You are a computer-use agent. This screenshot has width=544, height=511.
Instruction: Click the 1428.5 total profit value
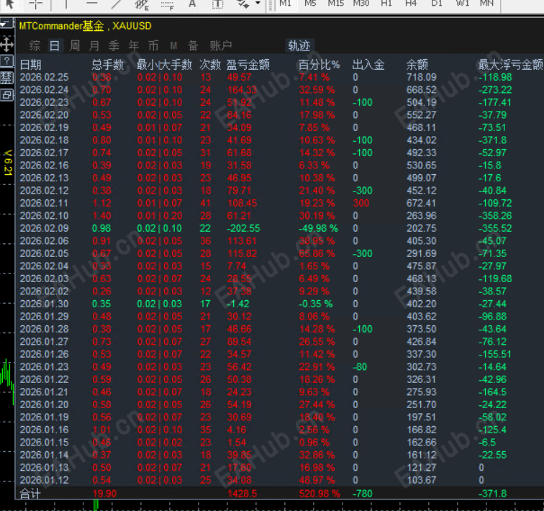coord(242,493)
